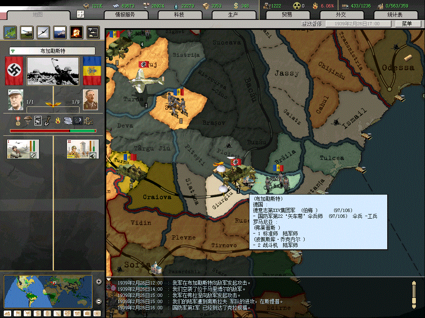This screenshot has width=425, height=318.
Task: Open the nuclear explosion icon
Action: click(76, 32)
